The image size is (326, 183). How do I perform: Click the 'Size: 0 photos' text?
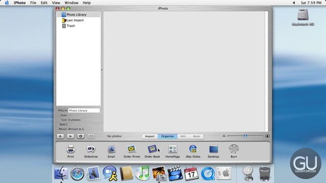point(71,120)
